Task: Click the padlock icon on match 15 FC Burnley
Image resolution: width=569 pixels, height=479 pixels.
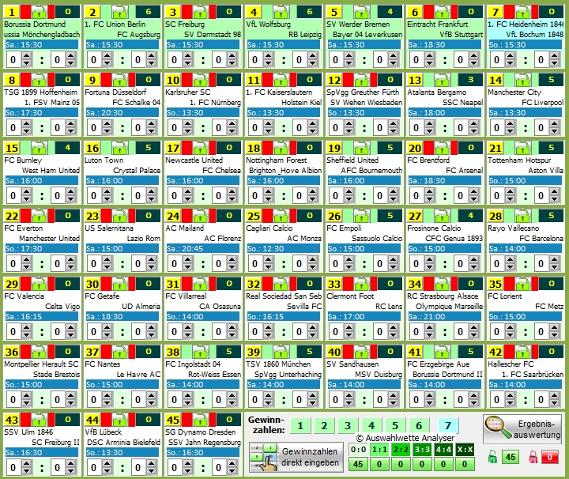Action: pyautogui.click(x=39, y=148)
